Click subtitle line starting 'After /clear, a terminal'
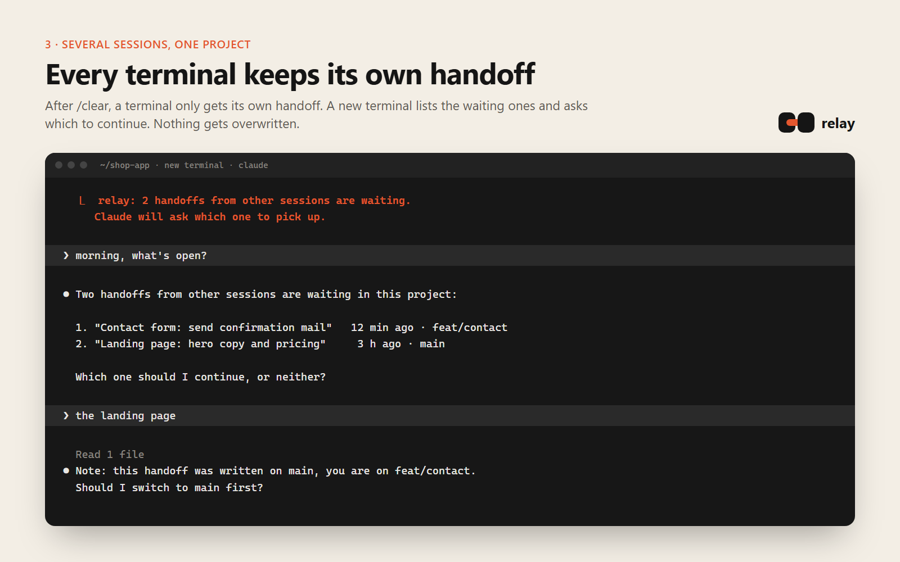 point(316,106)
